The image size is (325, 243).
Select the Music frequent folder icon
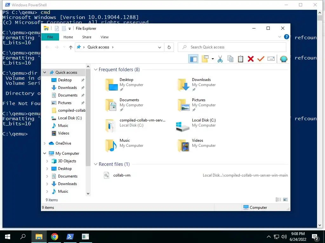click(x=111, y=146)
